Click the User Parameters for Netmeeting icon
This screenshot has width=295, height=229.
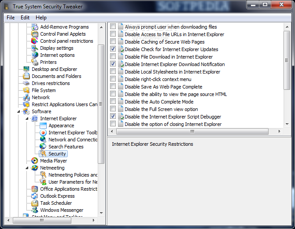click(43, 182)
